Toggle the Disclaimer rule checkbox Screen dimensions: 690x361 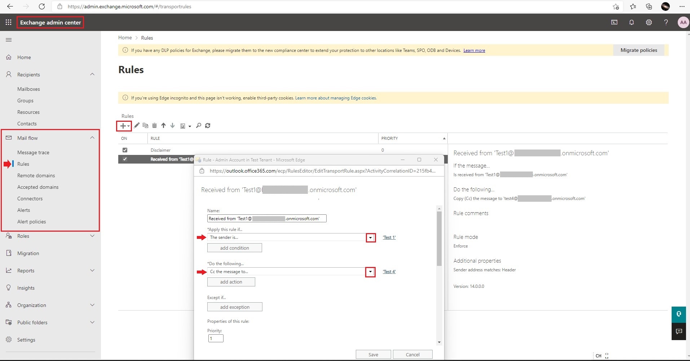pos(125,150)
